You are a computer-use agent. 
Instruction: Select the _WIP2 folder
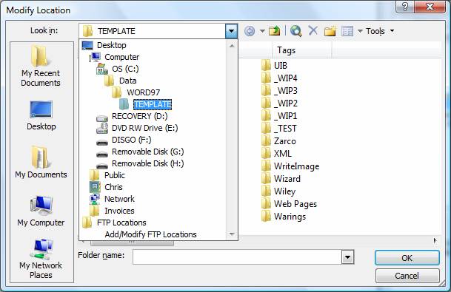[x=280, y=103]
